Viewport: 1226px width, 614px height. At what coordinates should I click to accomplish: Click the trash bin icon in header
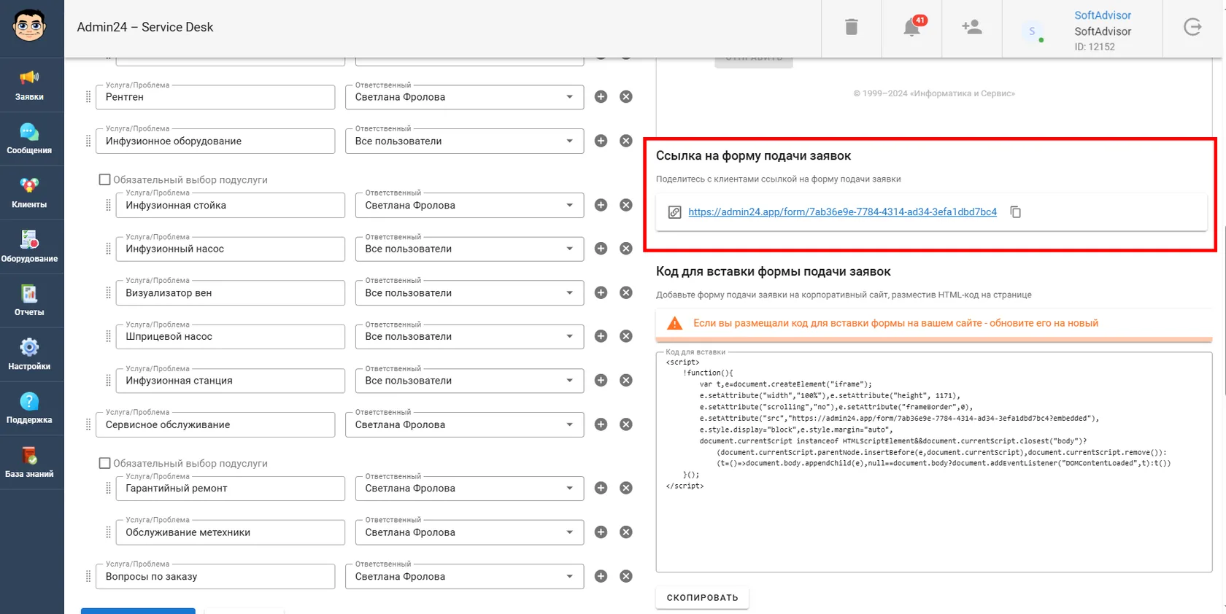pos(851,27)
